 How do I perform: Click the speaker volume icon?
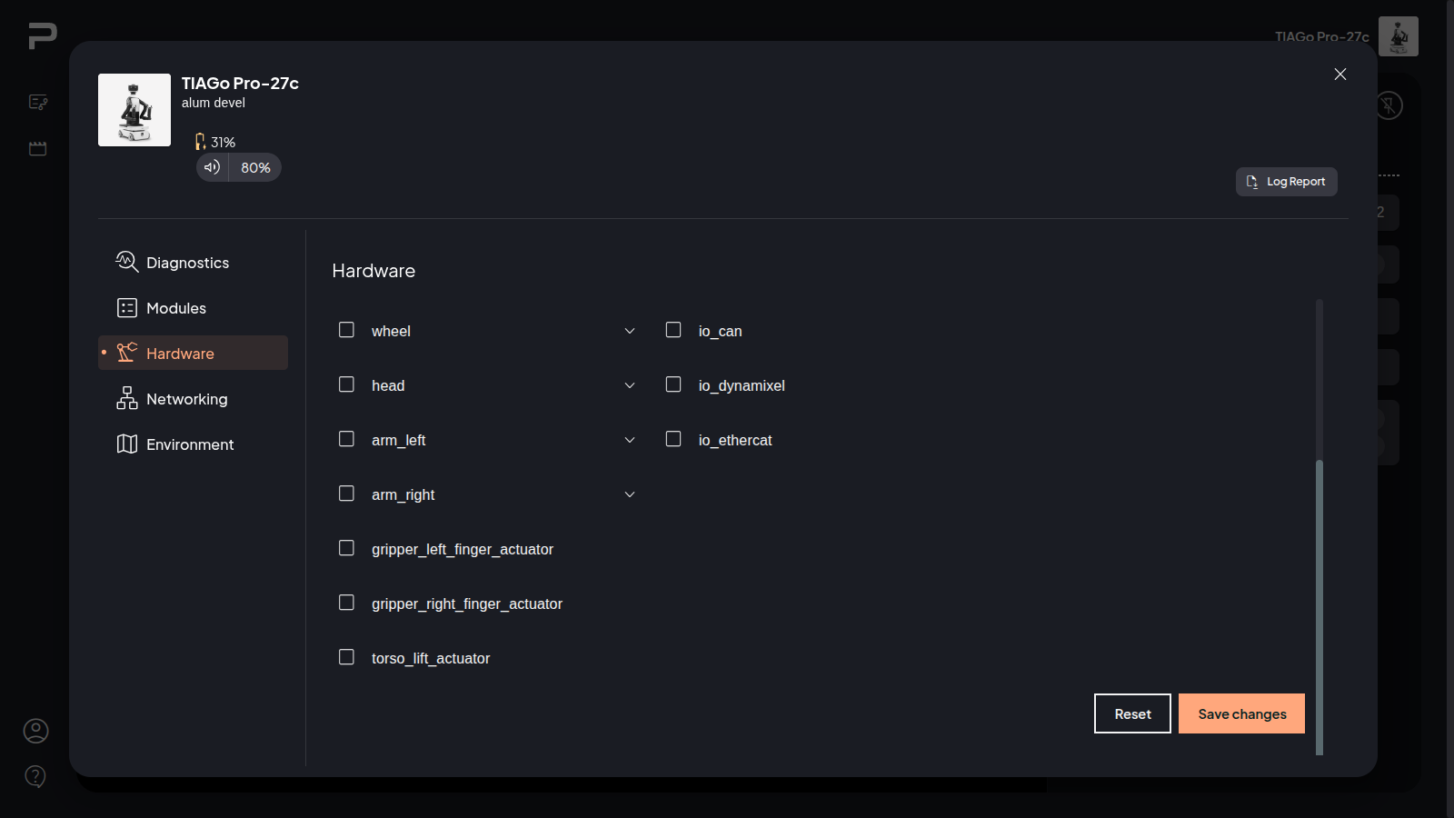[212, 167]
